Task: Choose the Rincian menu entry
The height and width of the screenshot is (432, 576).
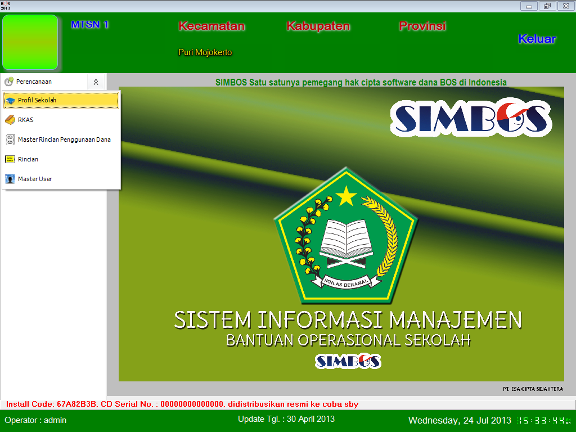Action: click(x=61, y=159)
